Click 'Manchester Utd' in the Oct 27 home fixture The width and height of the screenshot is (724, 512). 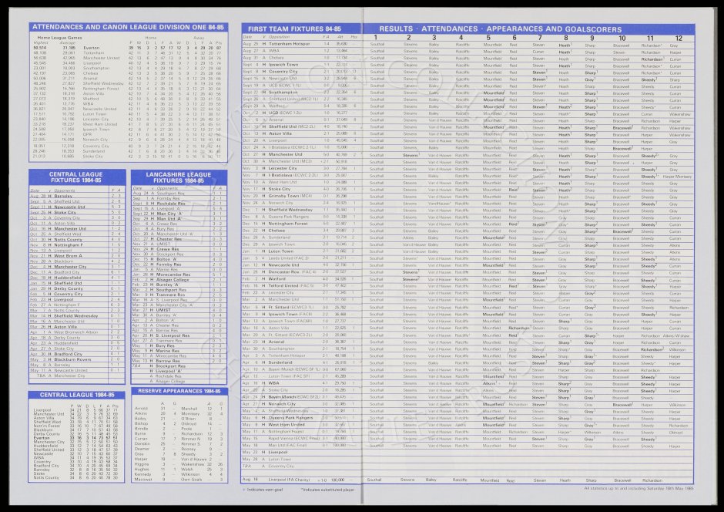285,154
